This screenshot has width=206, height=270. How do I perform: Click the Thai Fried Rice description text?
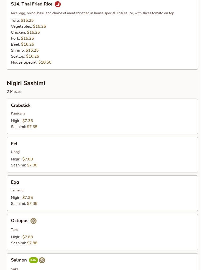[x=92, y=13]
